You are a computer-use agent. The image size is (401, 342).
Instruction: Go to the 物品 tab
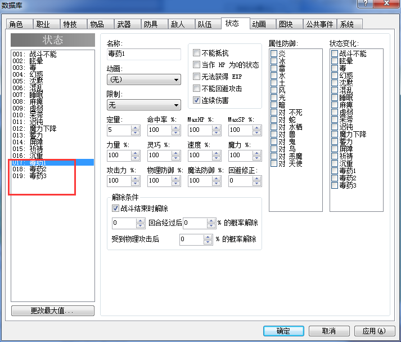pos(100,24)
